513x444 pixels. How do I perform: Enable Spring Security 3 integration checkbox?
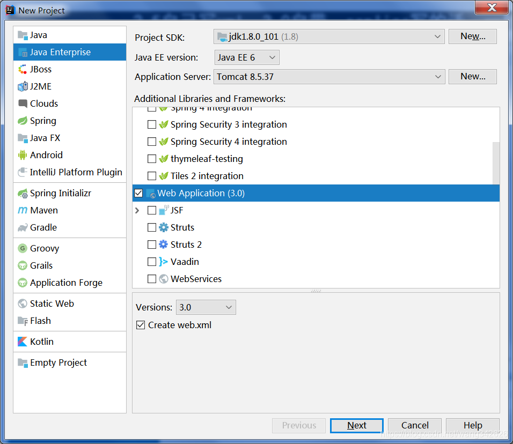pyautogui.click(x=152, y=124)
